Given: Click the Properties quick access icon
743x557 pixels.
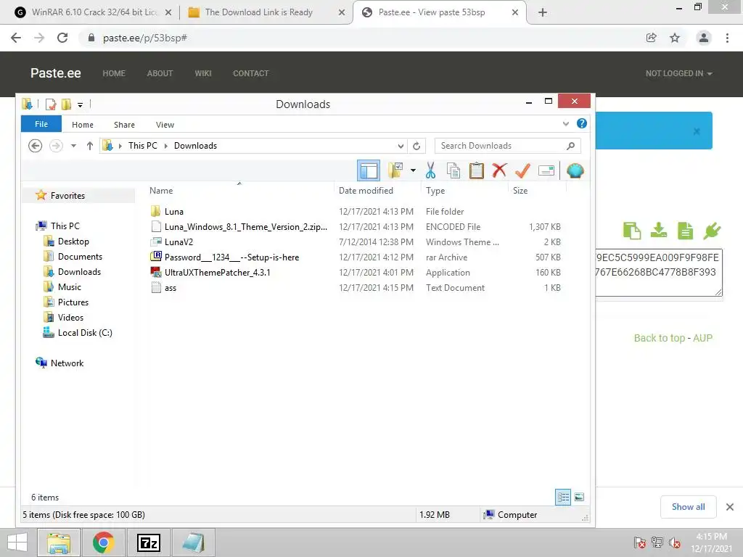Looking at the screenshot, I should point(51,104).
